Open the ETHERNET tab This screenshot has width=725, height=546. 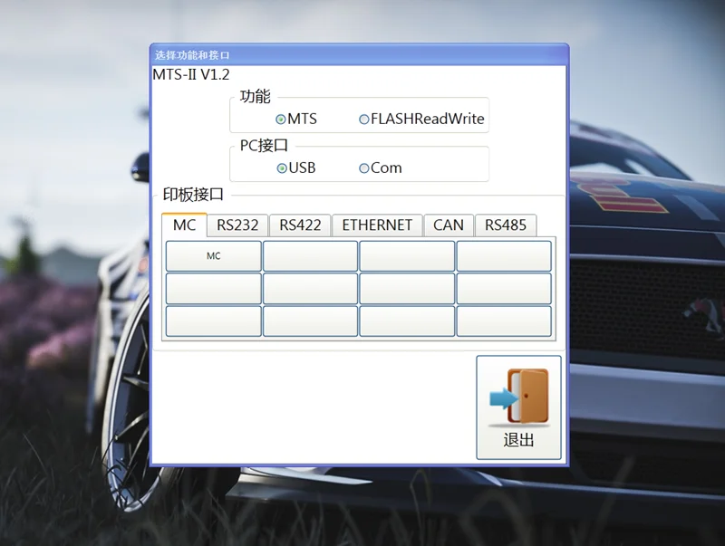(377, 225)
